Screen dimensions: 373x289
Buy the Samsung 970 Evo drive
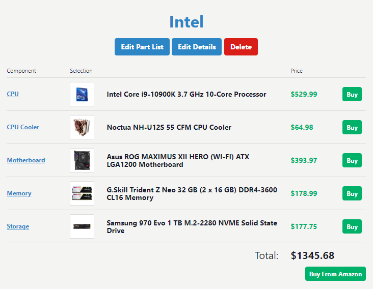pos(352,226)
